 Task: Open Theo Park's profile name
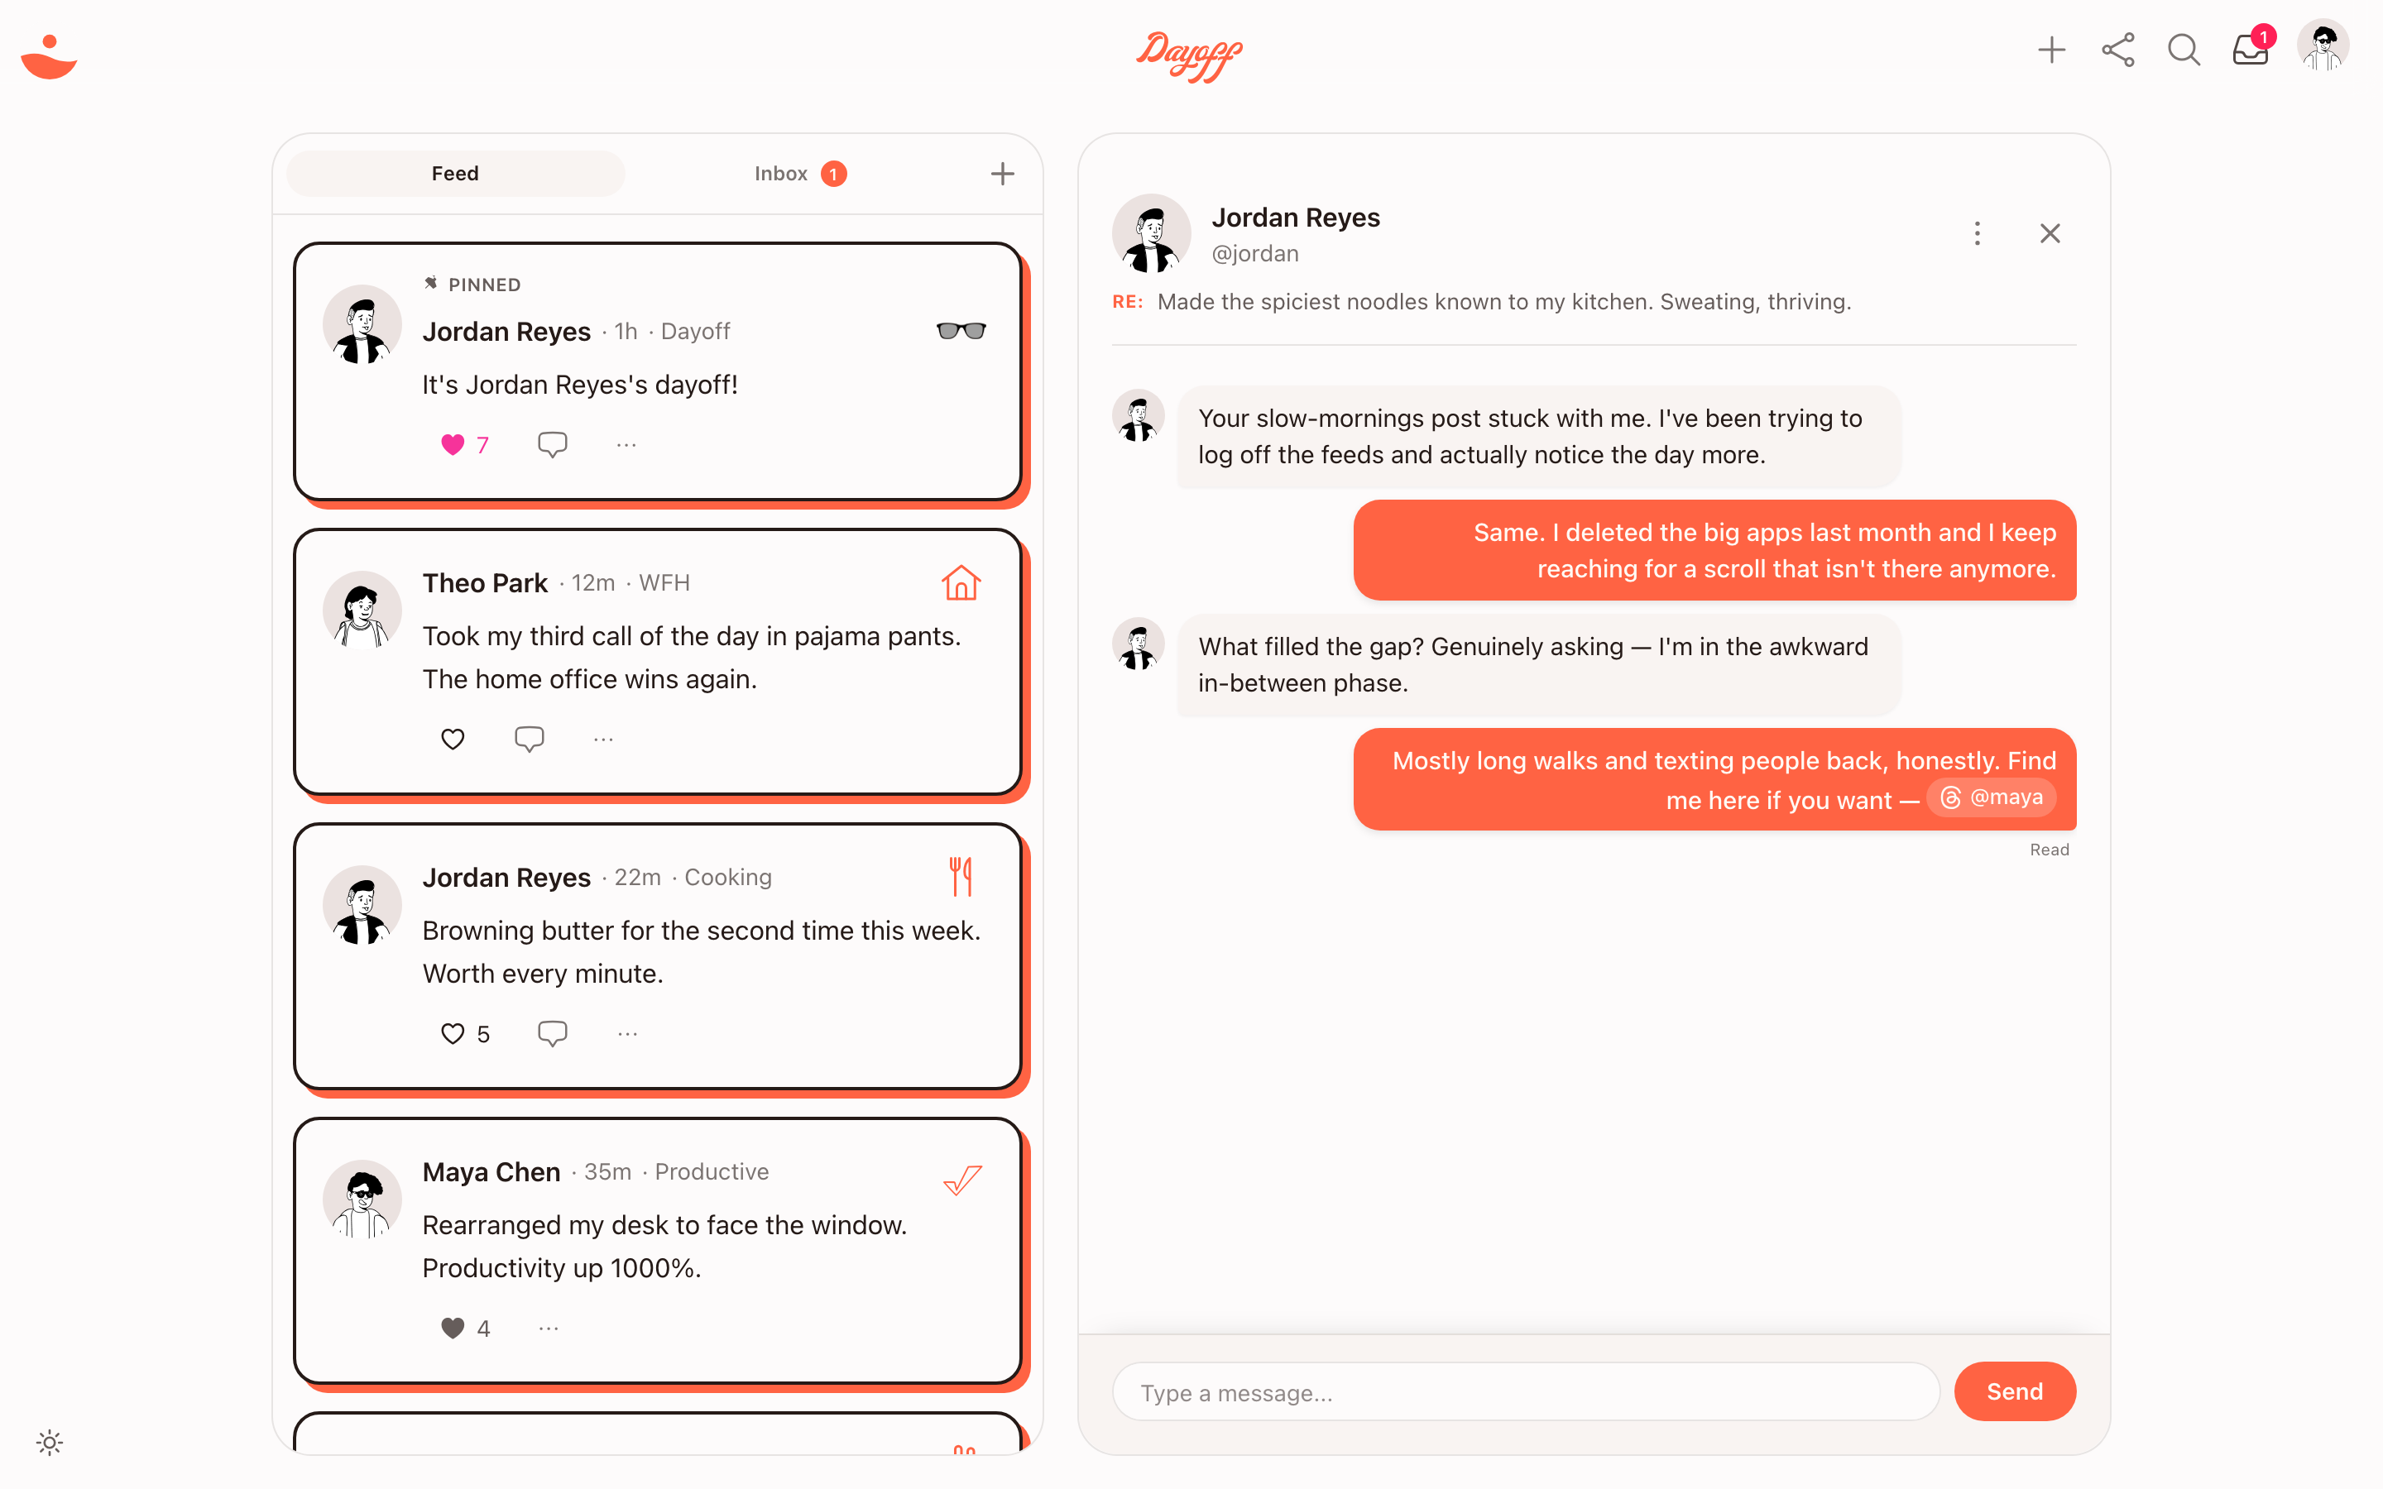click(485, 583)
